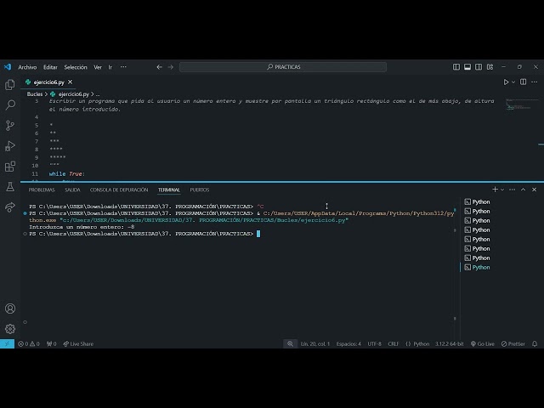Maximize the panel with the chevron up
Image resolution: width=544 pixels, height=408 pixels.
[x=524, y=190]
